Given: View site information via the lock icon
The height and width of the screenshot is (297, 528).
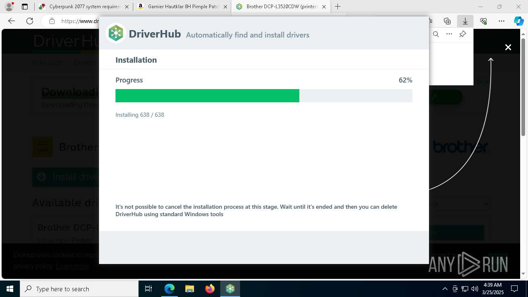Looking at the screenshot, I should click(52, 21).
